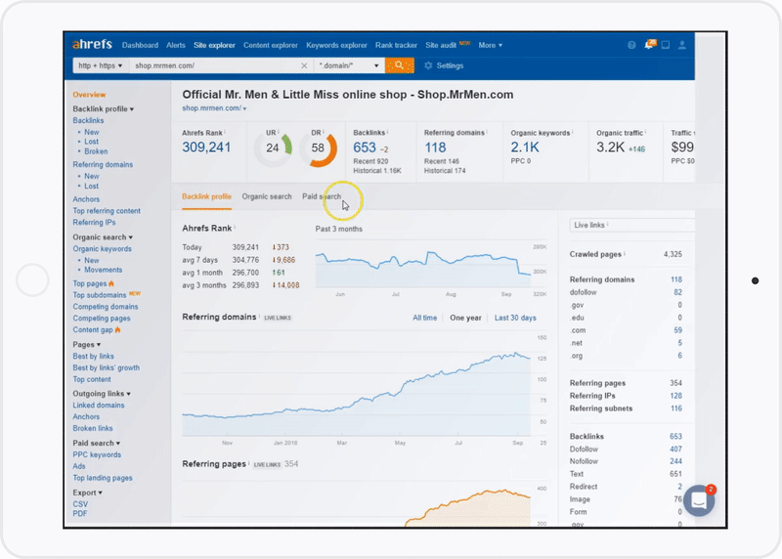Screen dimensions: 782x559
Task: Collapse the Pages sidebar section
Action: click(87, 344)
